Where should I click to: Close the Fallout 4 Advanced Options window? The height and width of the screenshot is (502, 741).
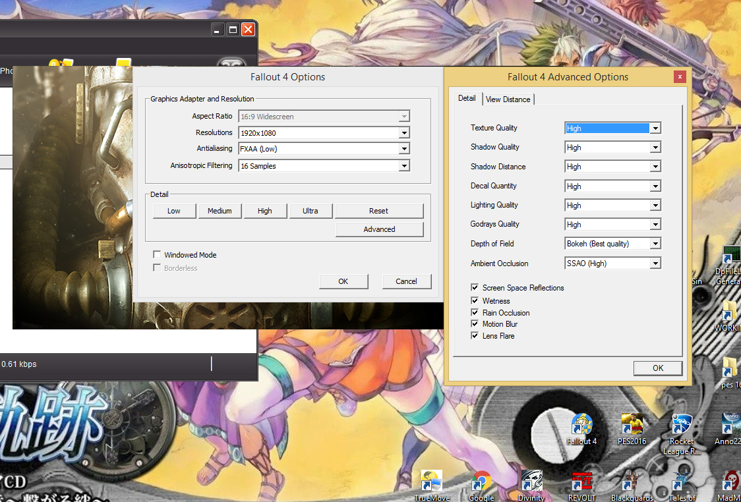coord(680,76)
